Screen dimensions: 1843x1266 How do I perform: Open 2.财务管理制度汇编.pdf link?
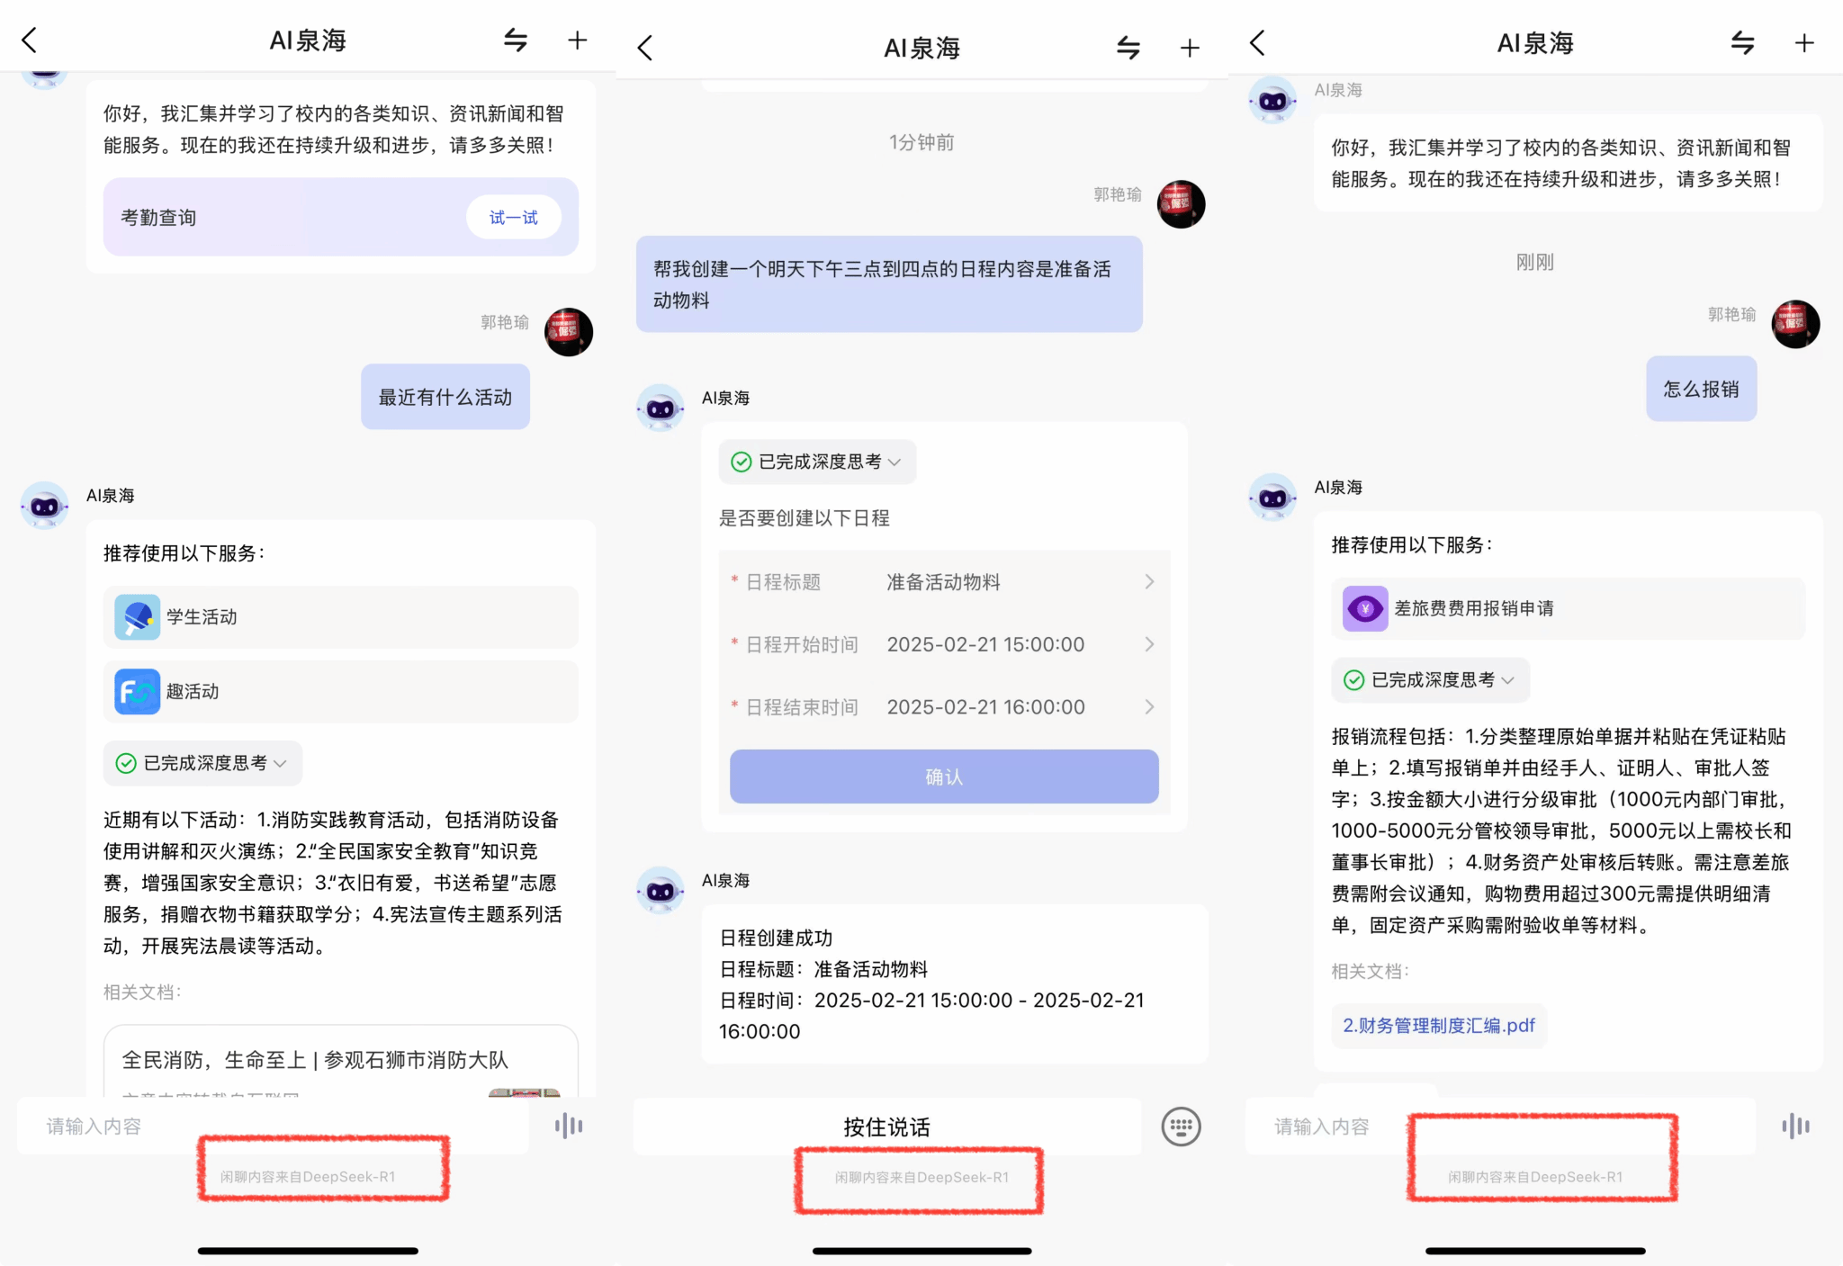click(1438, 1026)
